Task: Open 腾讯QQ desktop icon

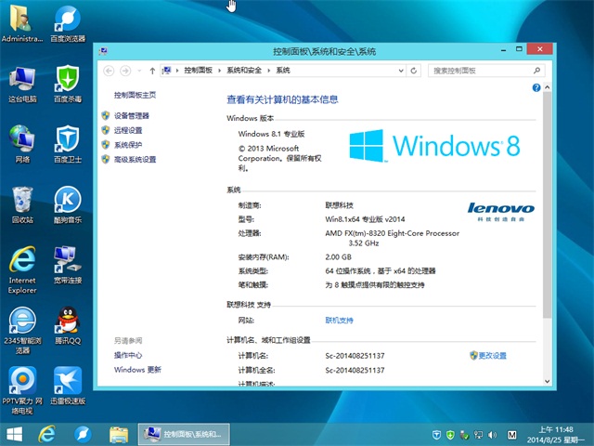Action: click(68, 325)
